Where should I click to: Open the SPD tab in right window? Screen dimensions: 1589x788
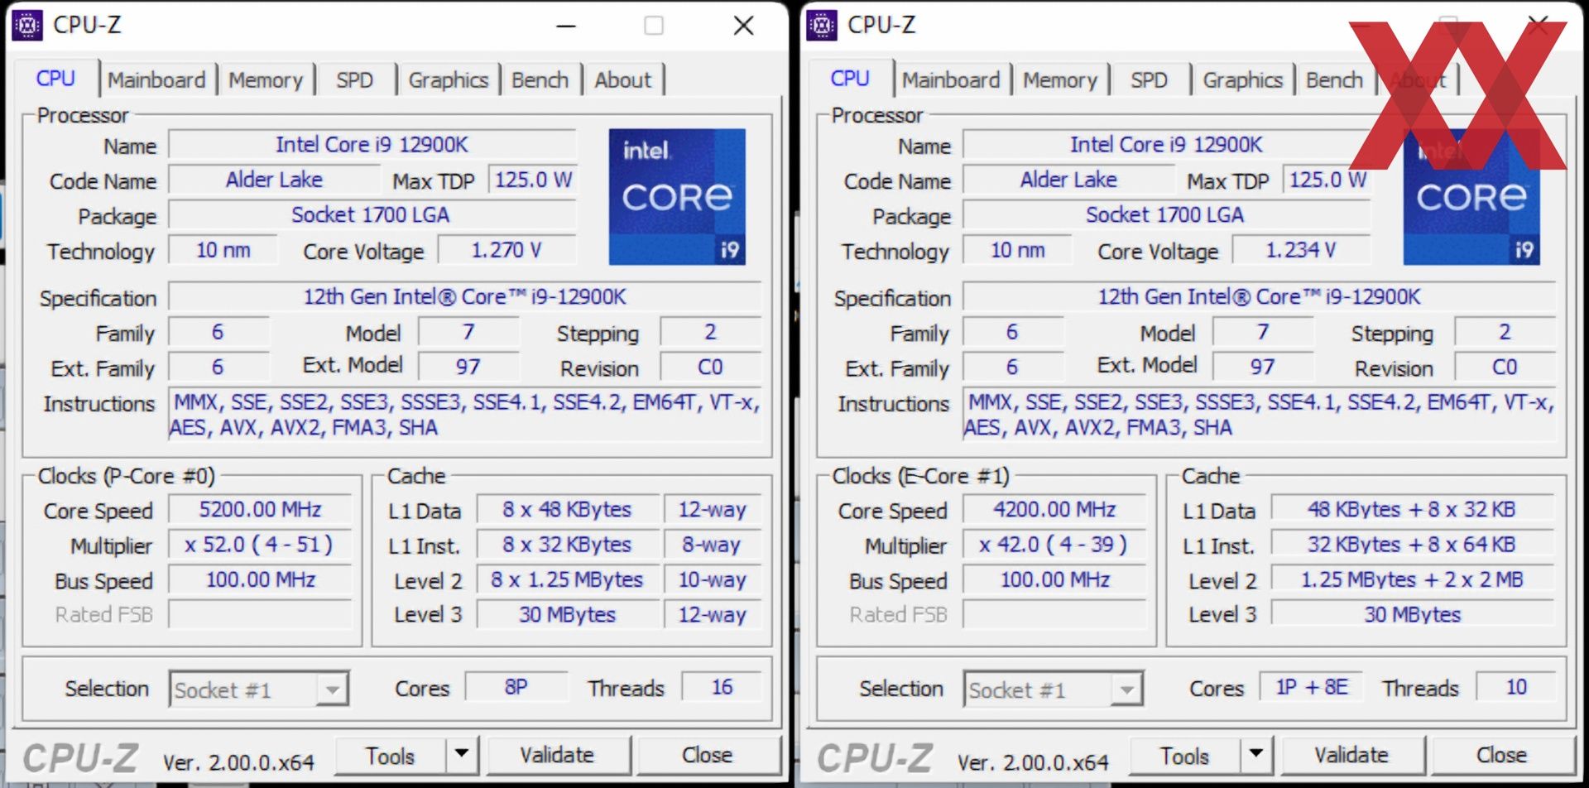coord(1150,79)
